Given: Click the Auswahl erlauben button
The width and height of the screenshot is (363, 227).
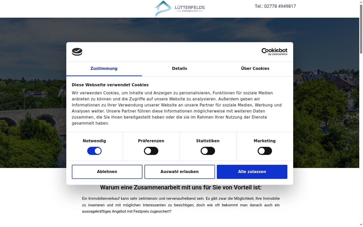Looking at the screenshot, I should 180,172.
